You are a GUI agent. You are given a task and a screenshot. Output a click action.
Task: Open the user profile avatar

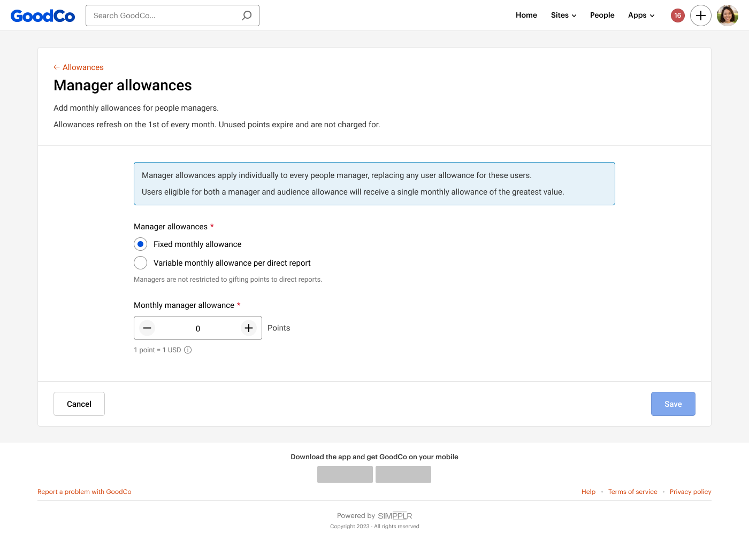point(727,16)
